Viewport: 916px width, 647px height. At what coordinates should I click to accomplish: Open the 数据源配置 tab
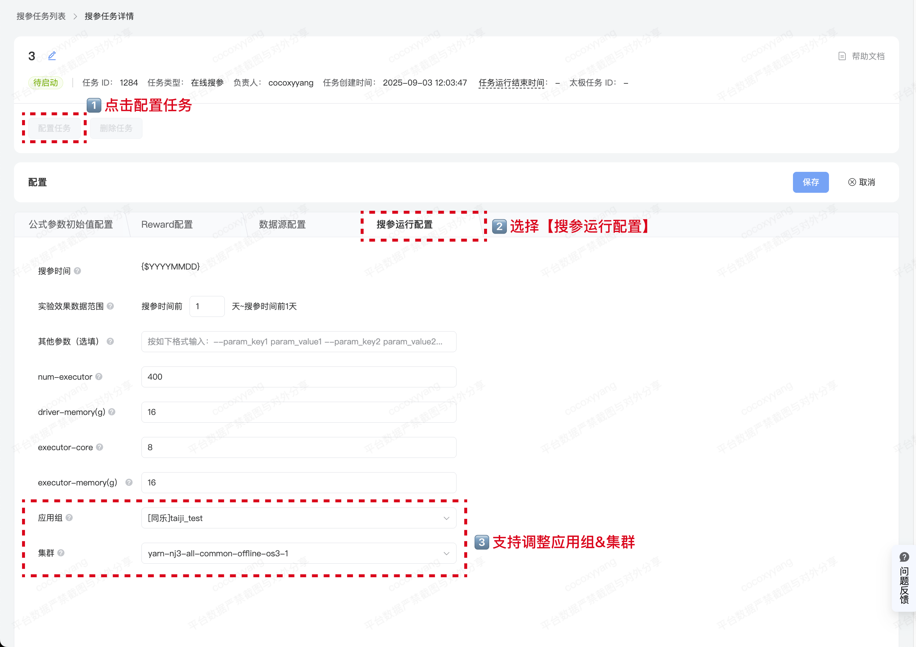click(282, 225)
